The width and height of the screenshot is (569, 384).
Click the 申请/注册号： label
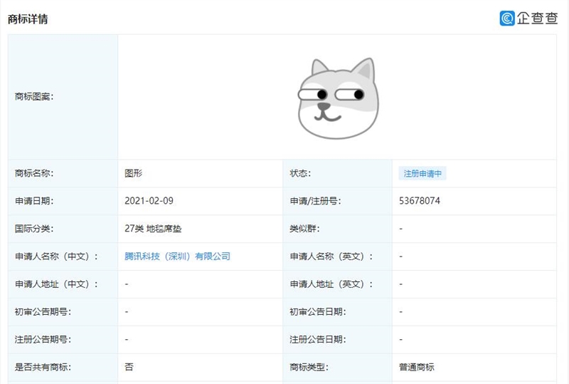[315, 201]
